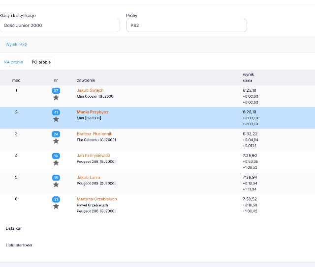
Task: Click the Wyniki PS2 heading link
Action: tap(16, 45)
